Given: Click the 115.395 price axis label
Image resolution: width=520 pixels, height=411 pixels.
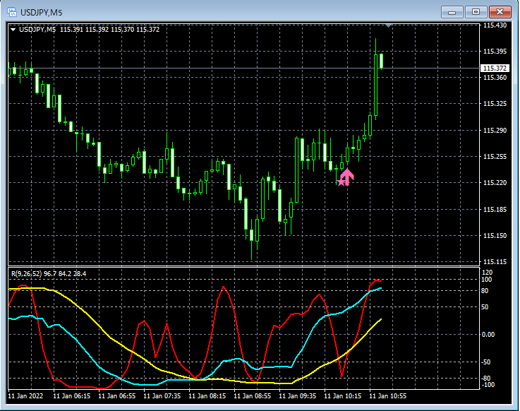Looking at the screenshot, I should (x=495, y=52).
